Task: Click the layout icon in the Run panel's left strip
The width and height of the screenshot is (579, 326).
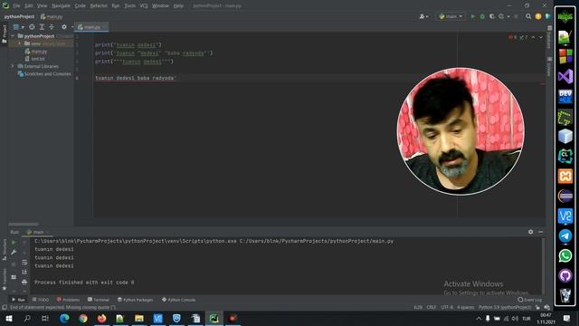Action: (14, 277)
